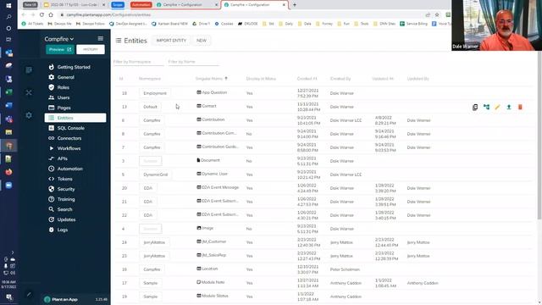542x305 pixels.
Task: Copy the Contact entity with the clone icon
Action: 475,108
